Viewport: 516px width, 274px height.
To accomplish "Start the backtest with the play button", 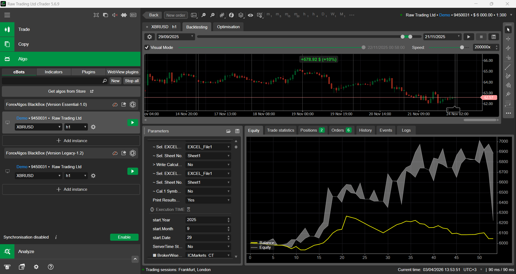I will [x=468, y=37].
